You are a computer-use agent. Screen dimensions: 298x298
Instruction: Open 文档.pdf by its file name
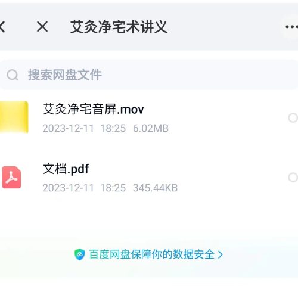[x=66, y=169]
